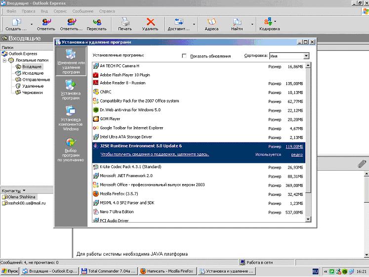The height and width of the screenshot is (277, 369).
Task: Open the Sort by dropdown
Action: point(306,56)
